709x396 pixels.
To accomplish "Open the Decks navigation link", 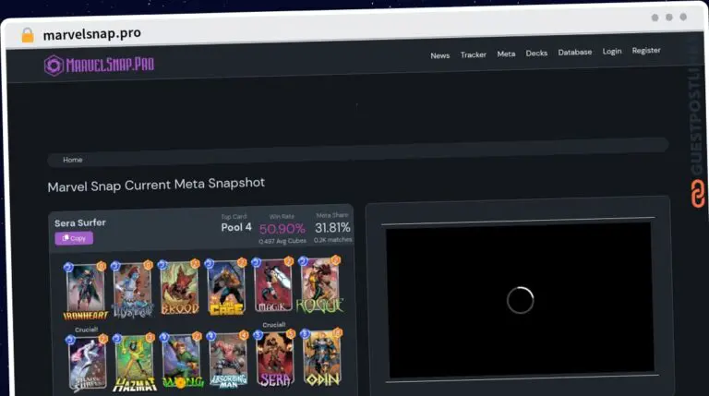I will (536, 53).
